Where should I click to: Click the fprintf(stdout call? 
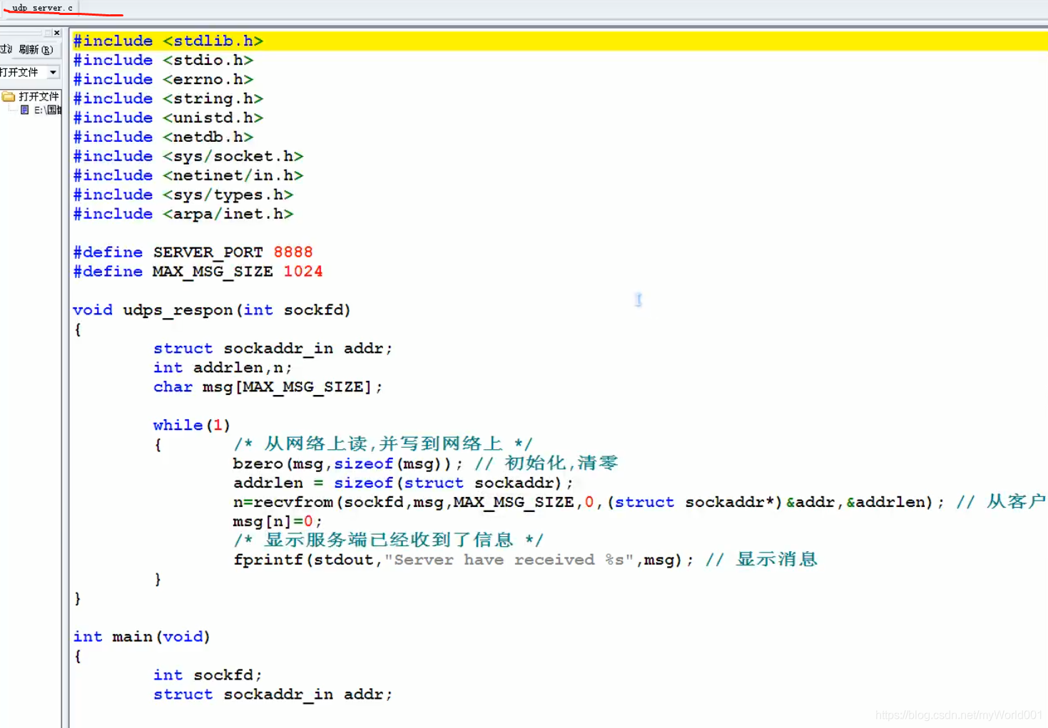pyautogui.click(x=463, y=560)
